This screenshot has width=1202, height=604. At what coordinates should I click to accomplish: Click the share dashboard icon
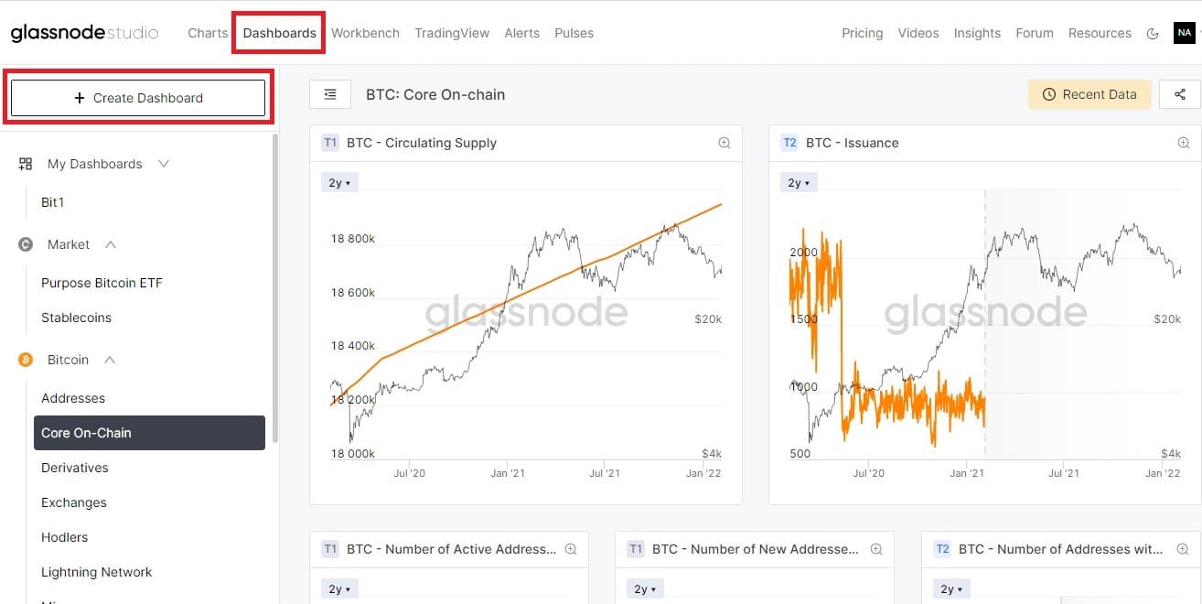tap(1180, 94)
